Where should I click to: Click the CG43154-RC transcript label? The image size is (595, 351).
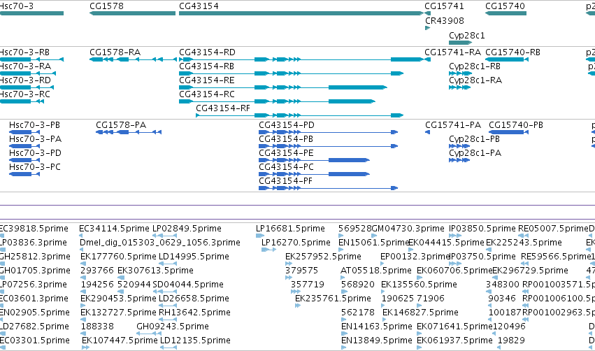207,94
